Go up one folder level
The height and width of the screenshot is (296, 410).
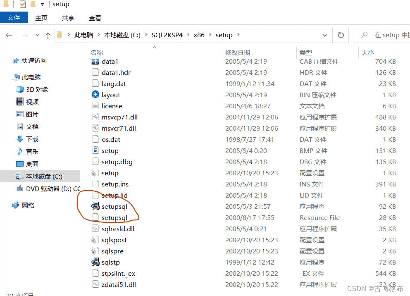pos(48,35)
